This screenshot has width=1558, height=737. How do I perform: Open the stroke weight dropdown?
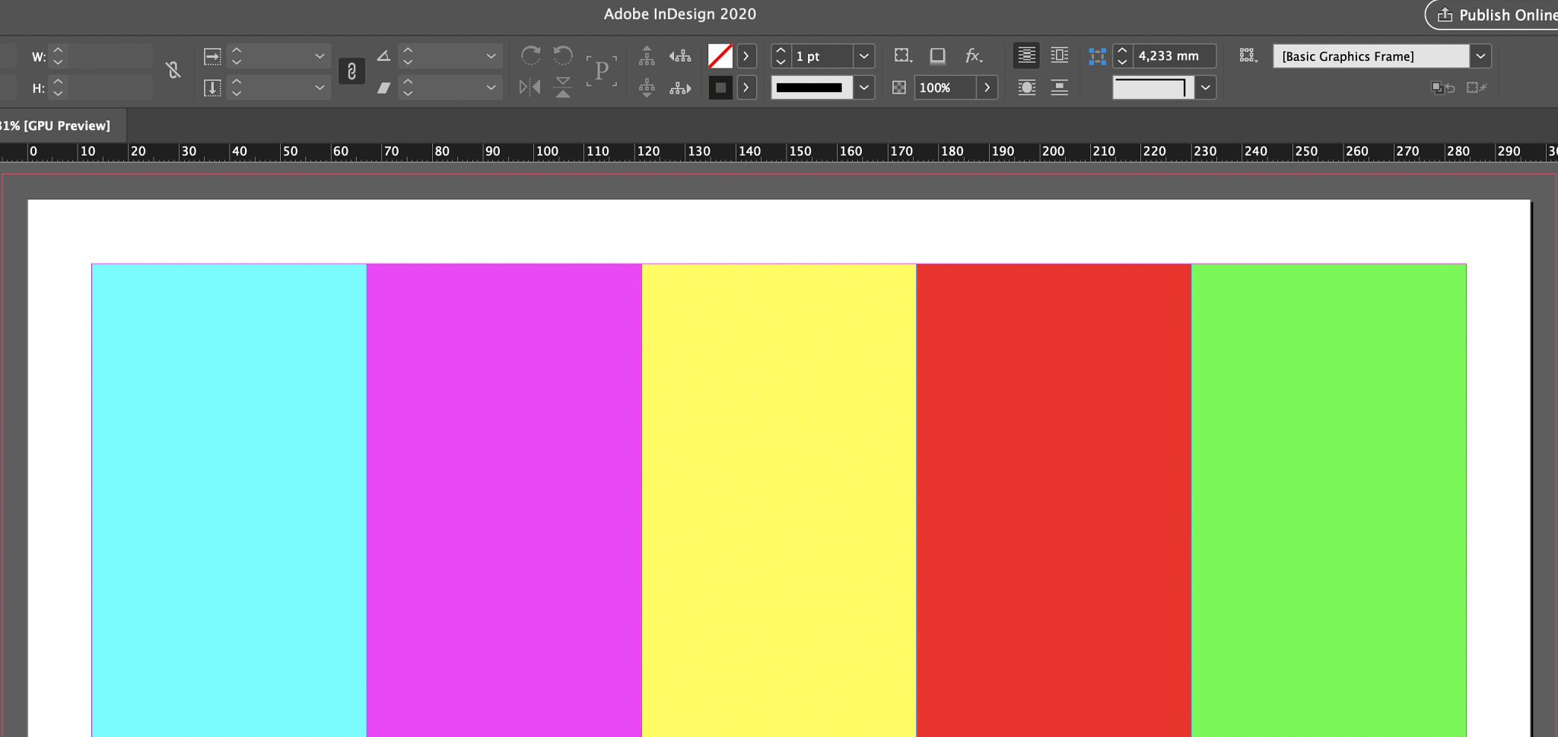pyautogui.click(x=864, y=56)
